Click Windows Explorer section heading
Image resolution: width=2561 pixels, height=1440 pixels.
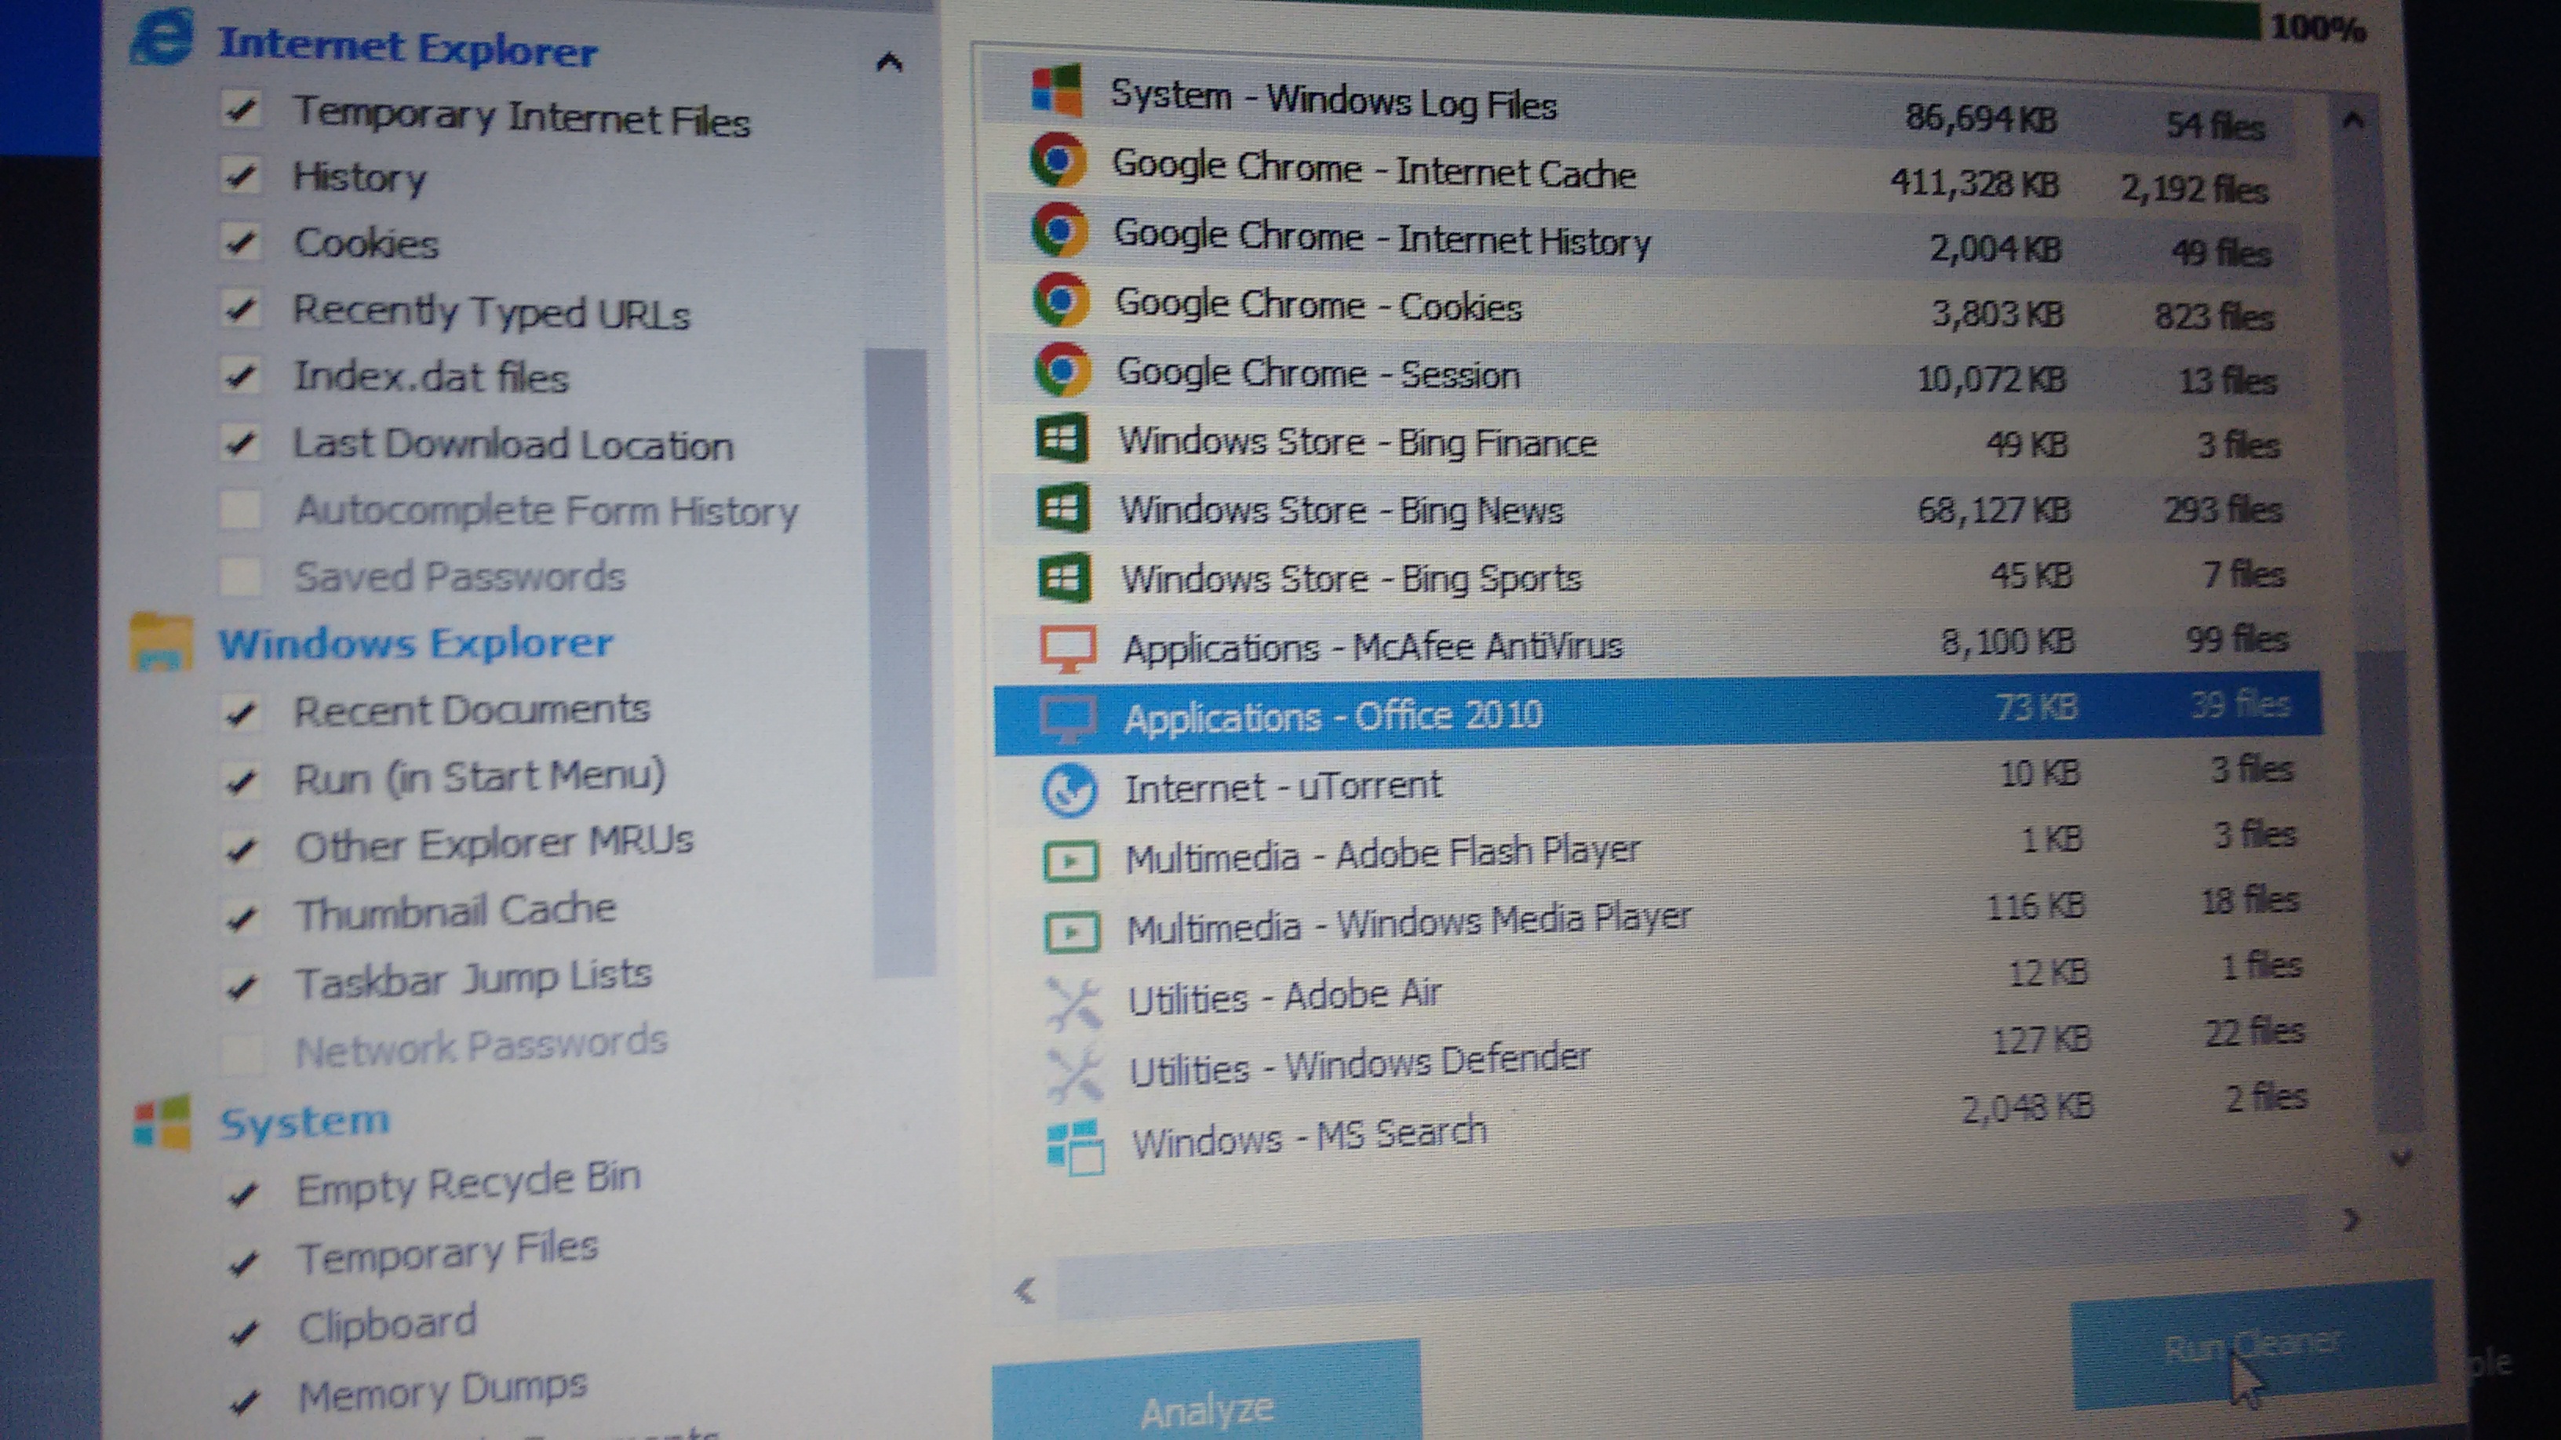pos(416,643)
